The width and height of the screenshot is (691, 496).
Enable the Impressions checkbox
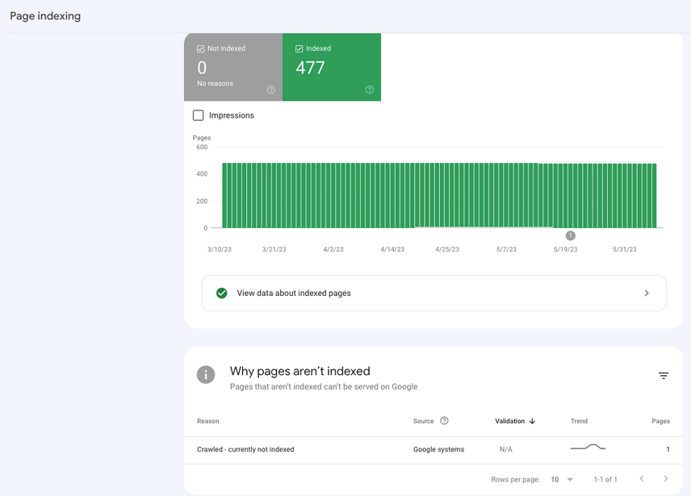(x=198, y=115)
